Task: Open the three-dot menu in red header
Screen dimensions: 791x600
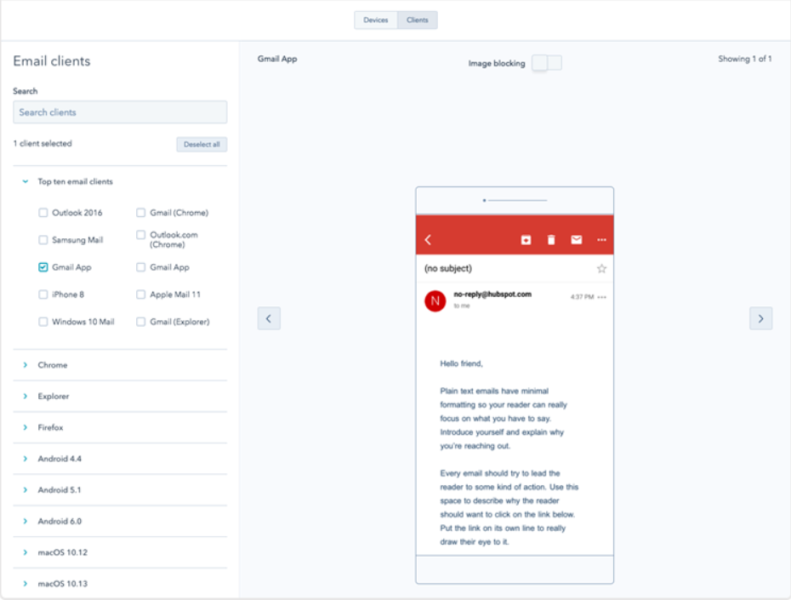Action: point(601,240)
